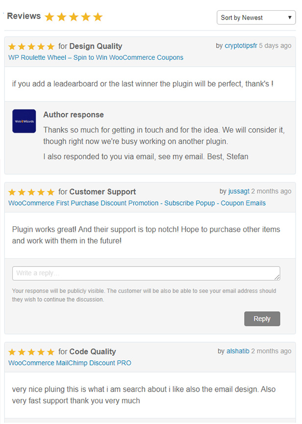
Task: Open alshatib user profile
Action: (x=238, y=351)
